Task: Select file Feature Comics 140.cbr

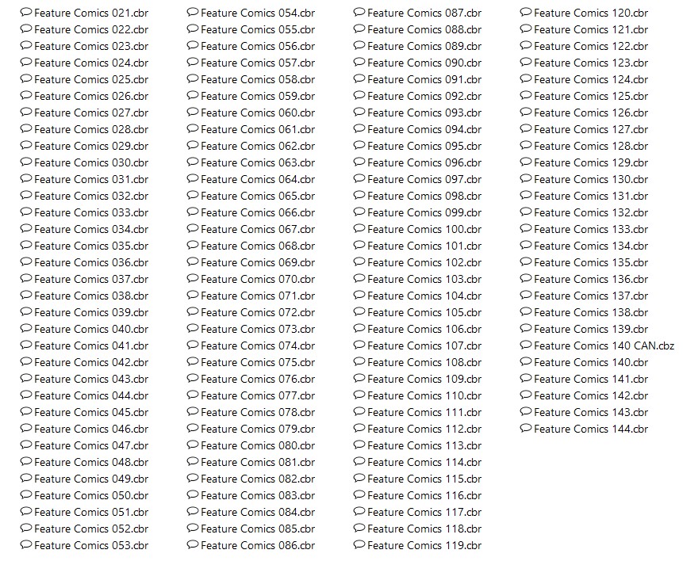Action: [x=591, y=363]
